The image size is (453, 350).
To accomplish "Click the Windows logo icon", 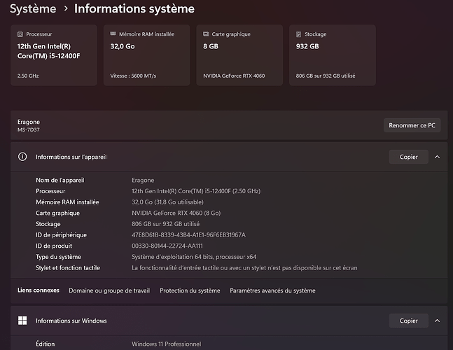I will (x=22, y=321).
